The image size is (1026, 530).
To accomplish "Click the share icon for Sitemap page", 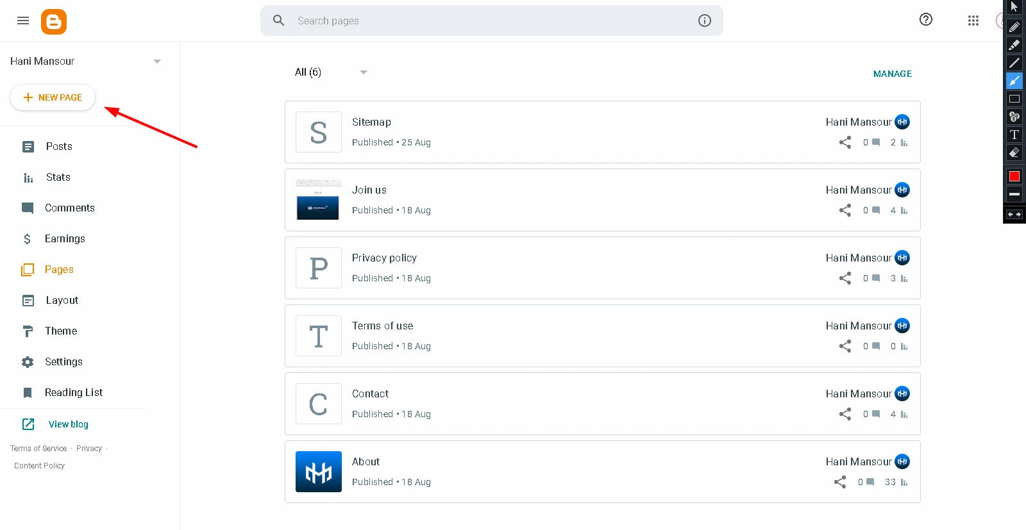I will point(845,142).
